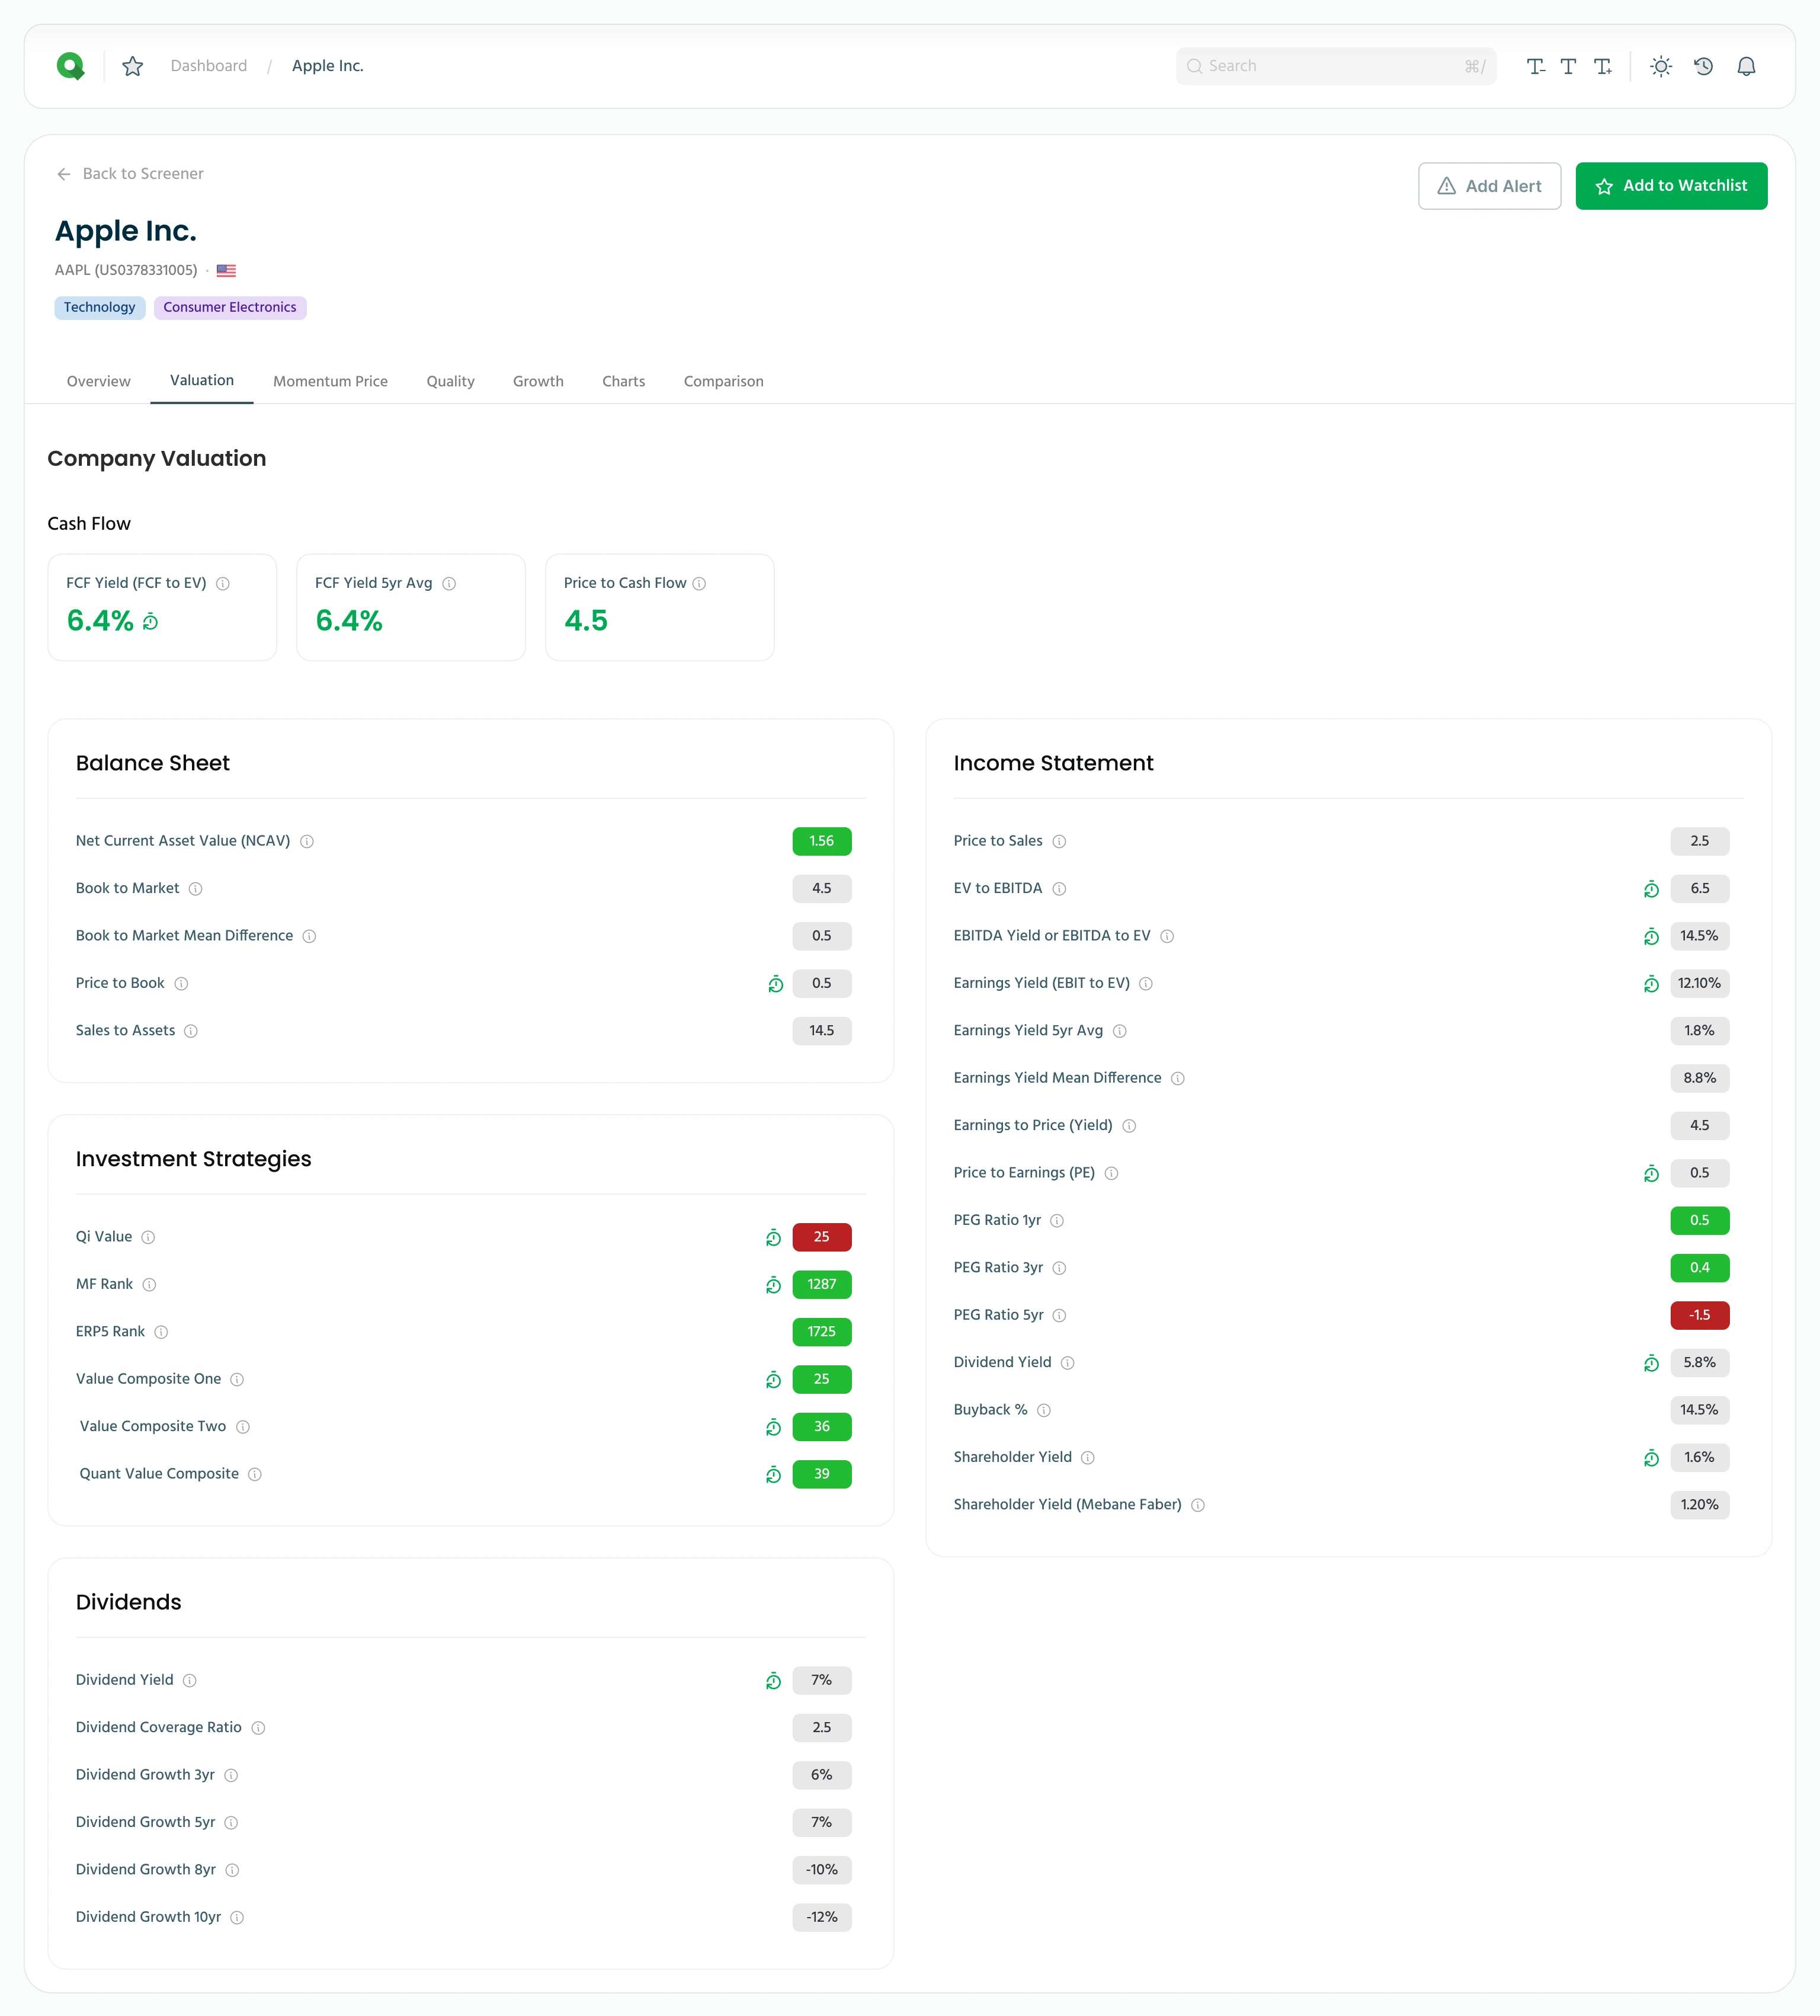Image resolution: width=1820 pixels, height=2016 pixels.
Task: Focus the Search input field
Action: 1335,66
